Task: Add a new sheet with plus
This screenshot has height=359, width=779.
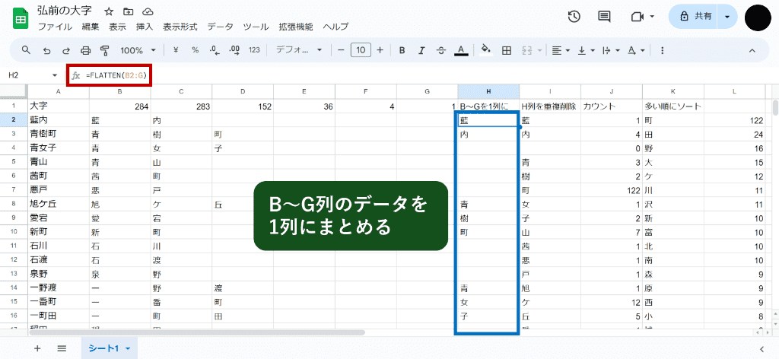Action: [37, 348]
